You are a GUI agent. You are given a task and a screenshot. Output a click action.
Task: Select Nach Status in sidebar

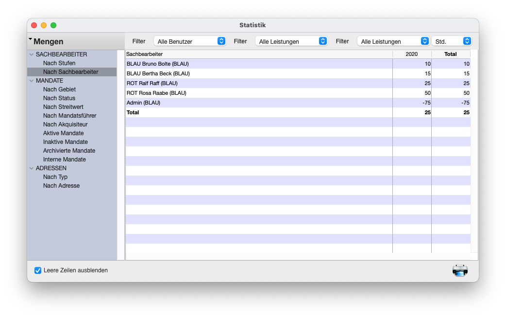pyautogui.click(x=59, y=98)
